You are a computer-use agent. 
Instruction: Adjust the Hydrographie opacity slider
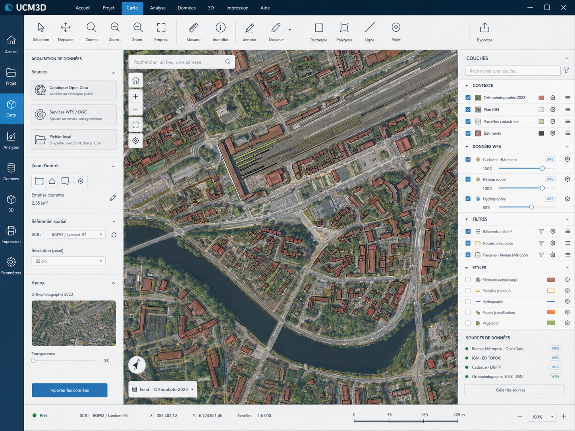[x=531, y=207]
